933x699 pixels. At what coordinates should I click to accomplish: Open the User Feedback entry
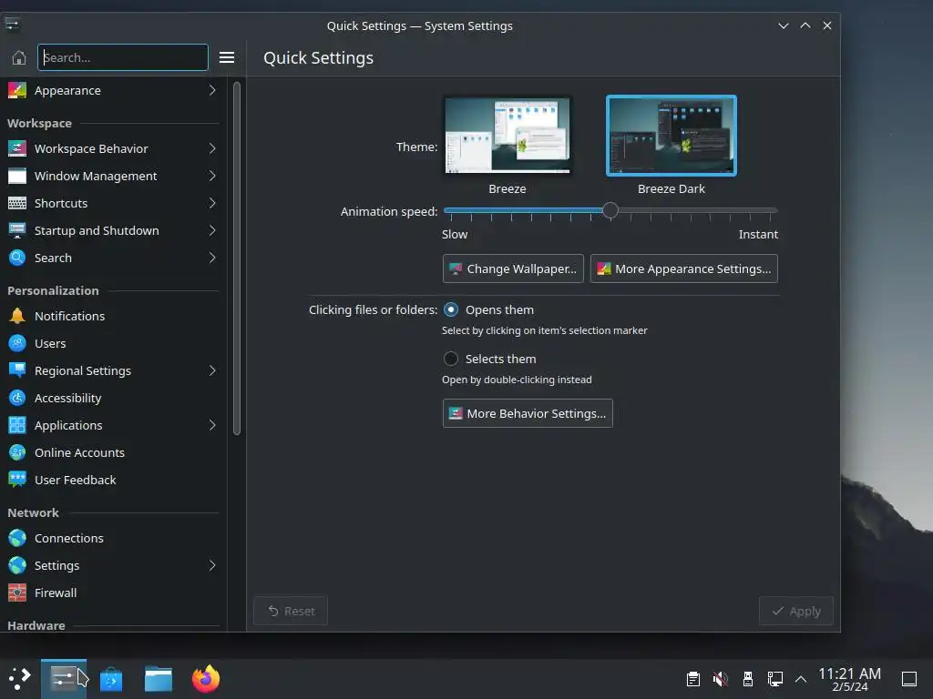[113, 480]
